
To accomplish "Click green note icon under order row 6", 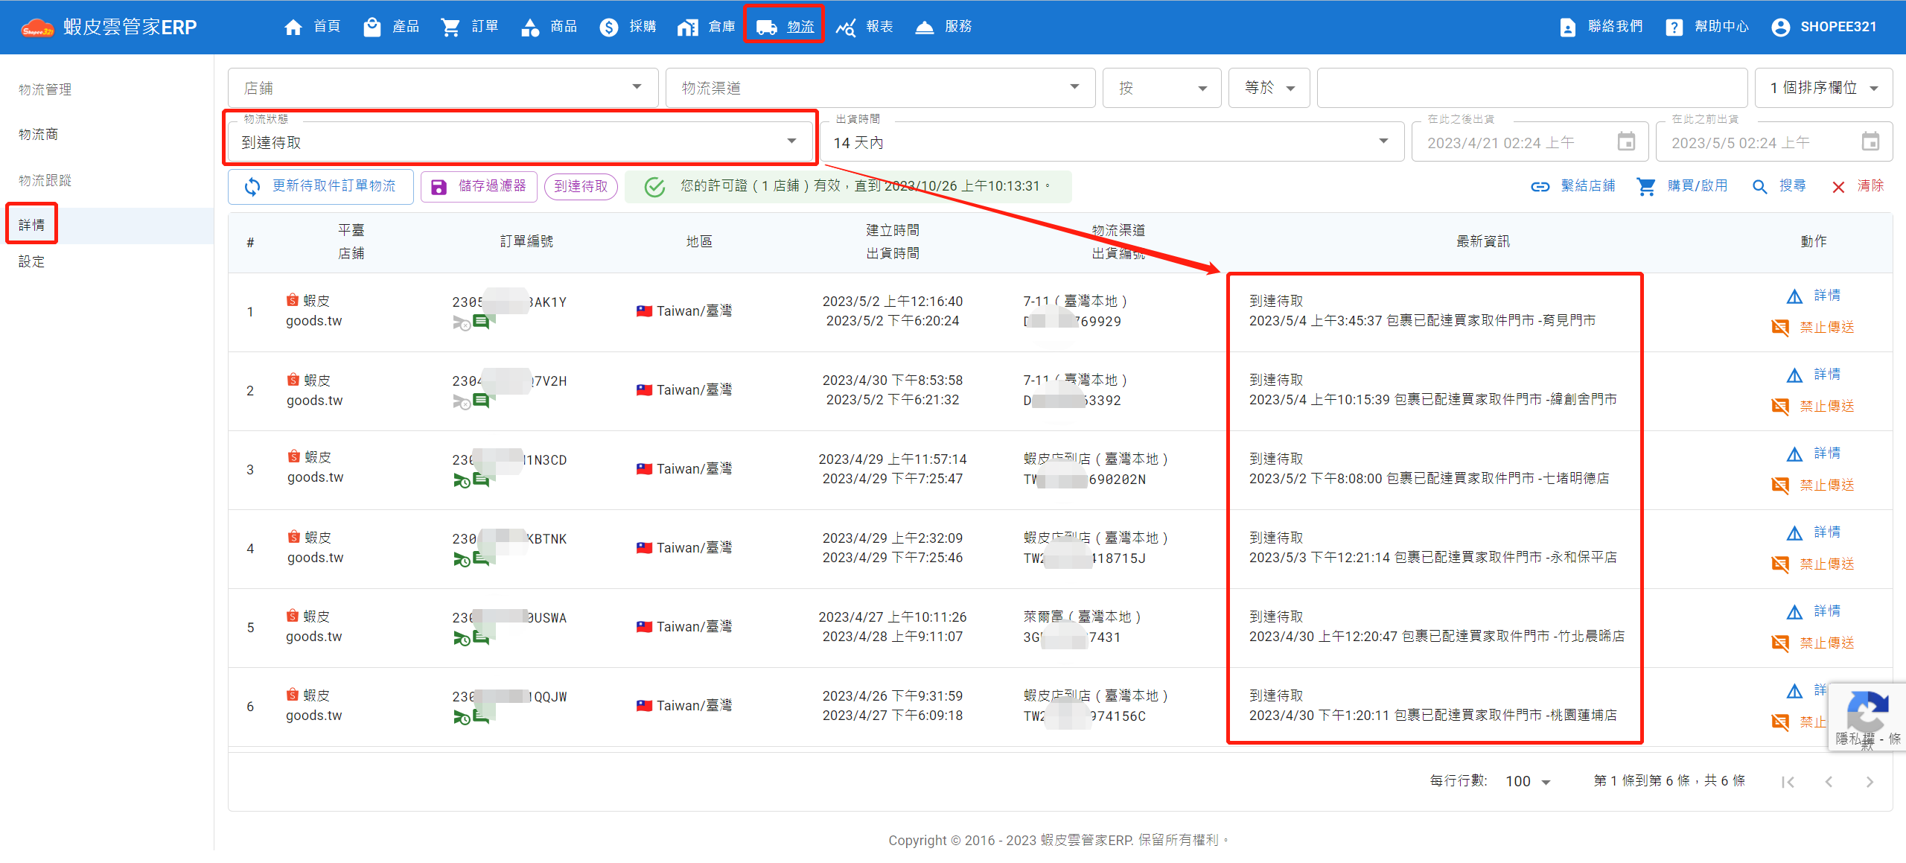I will click(x=481, y=716).
